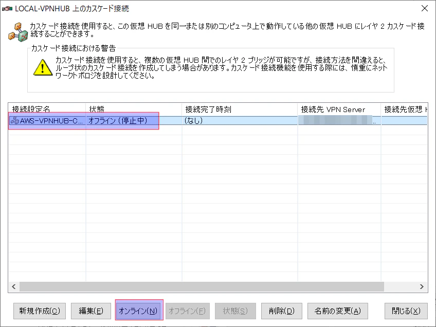Click the 接続設定名 column header
This screenshot has height=327, width=436.
coord(47,110)
